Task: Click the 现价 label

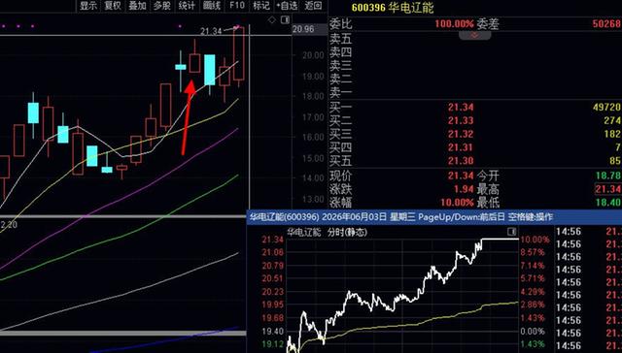Action: (x=341, y=176)
